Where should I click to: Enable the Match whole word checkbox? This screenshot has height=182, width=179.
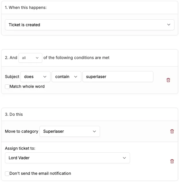(x=7, y=86)
